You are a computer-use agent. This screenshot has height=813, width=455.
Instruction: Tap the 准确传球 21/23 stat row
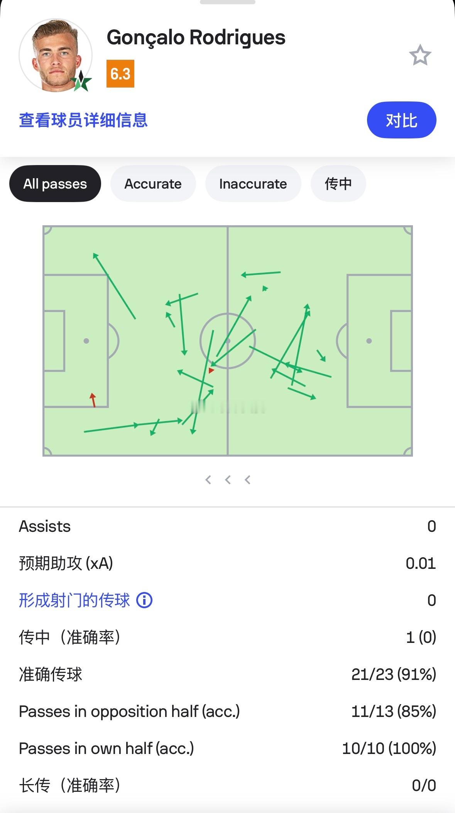(227, 674)
